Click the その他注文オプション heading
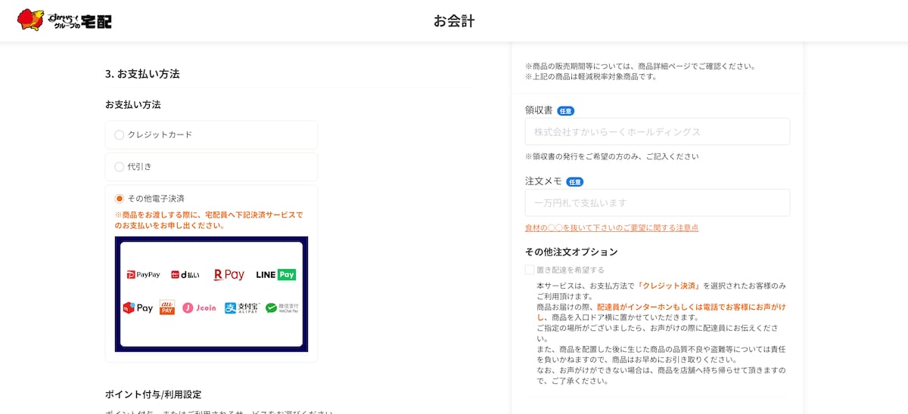This screenshot has width=908, height=414. (x=571, y=252)
